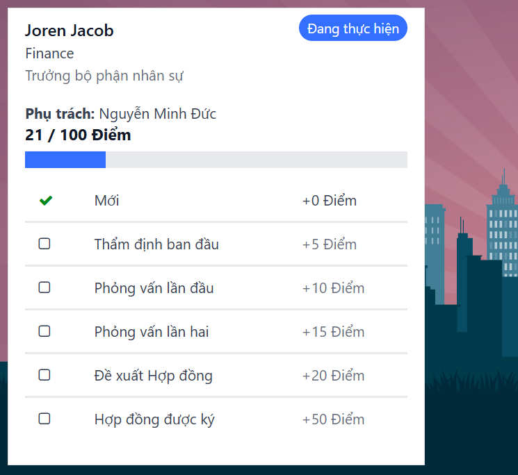The height and width of the screenshot is (475, 518).
Task: Click the +15 Điểm value
Action: tap(333, 332)
